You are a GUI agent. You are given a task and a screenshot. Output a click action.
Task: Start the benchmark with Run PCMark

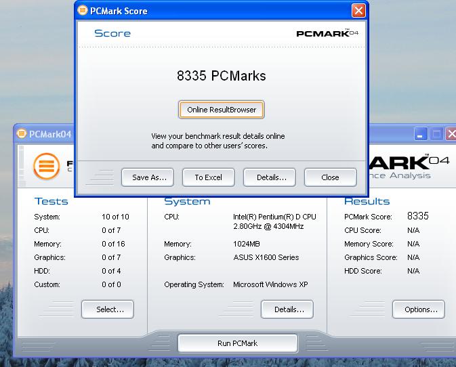coord(237,343)
